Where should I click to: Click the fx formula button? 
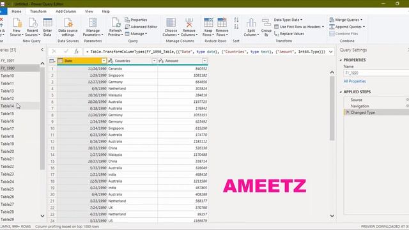[77, 52]
